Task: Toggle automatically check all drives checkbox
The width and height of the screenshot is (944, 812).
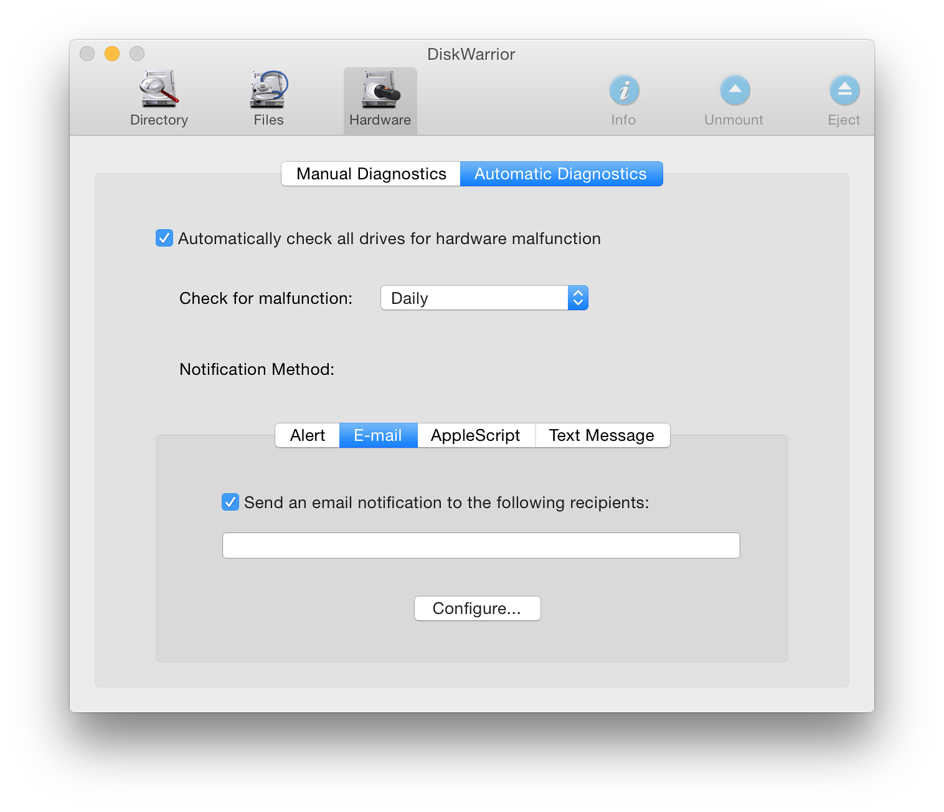Action: coord(164,238)
